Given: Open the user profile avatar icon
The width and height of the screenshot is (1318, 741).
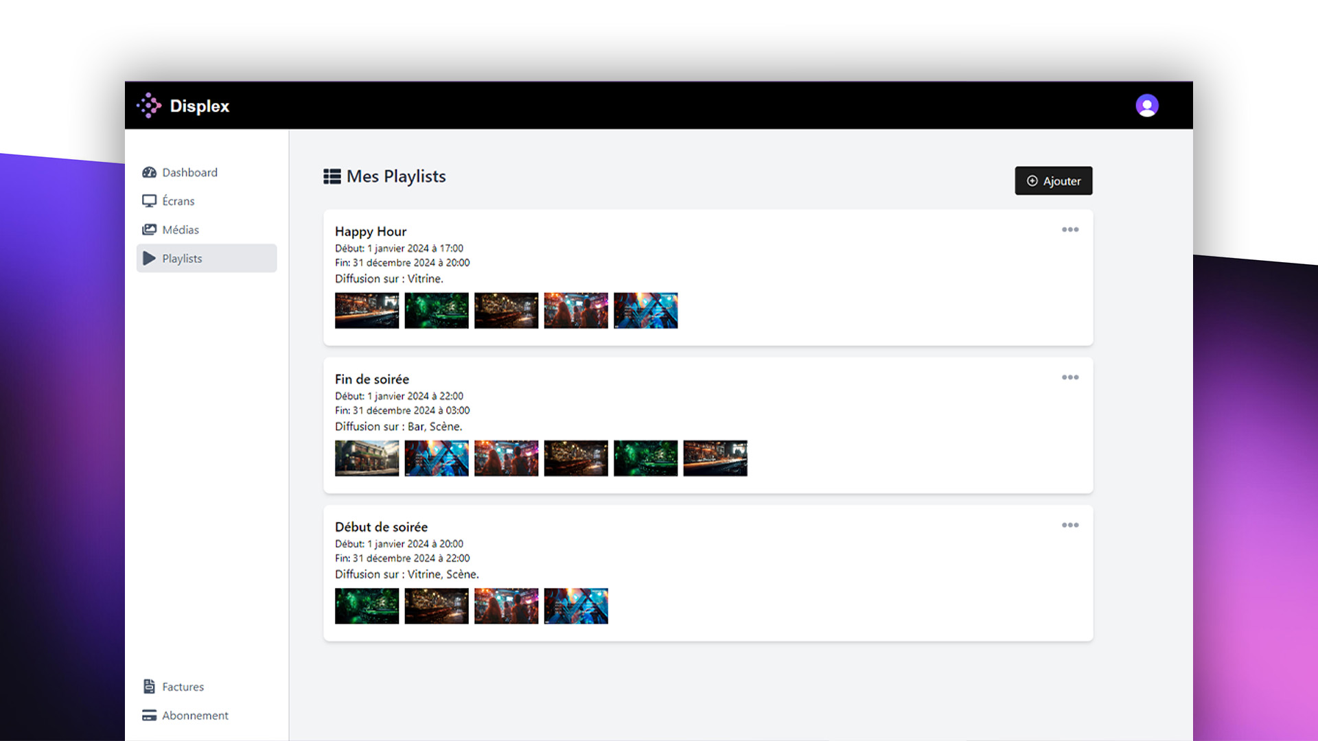Looking at the screenshot, I should (x=1147, y=105).
